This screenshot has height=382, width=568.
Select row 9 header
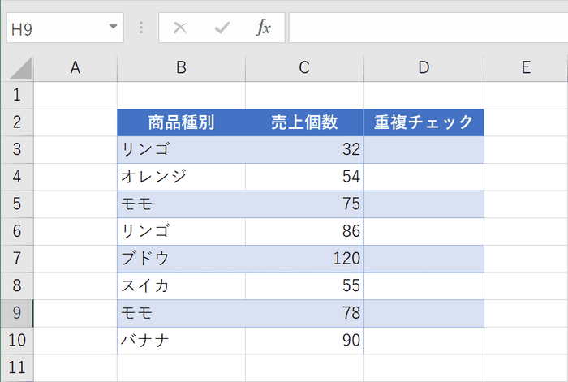click(x=17, y=313)
